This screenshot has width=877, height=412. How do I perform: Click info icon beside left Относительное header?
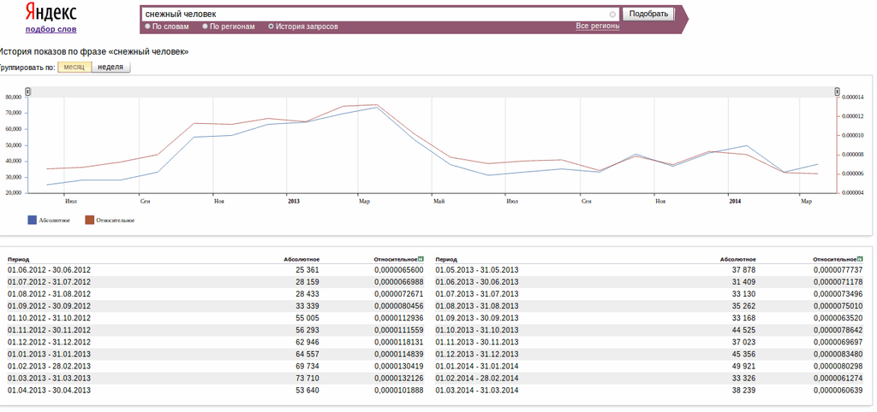point(421,258)
